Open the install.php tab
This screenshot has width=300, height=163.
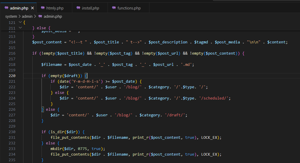point(90,8)
